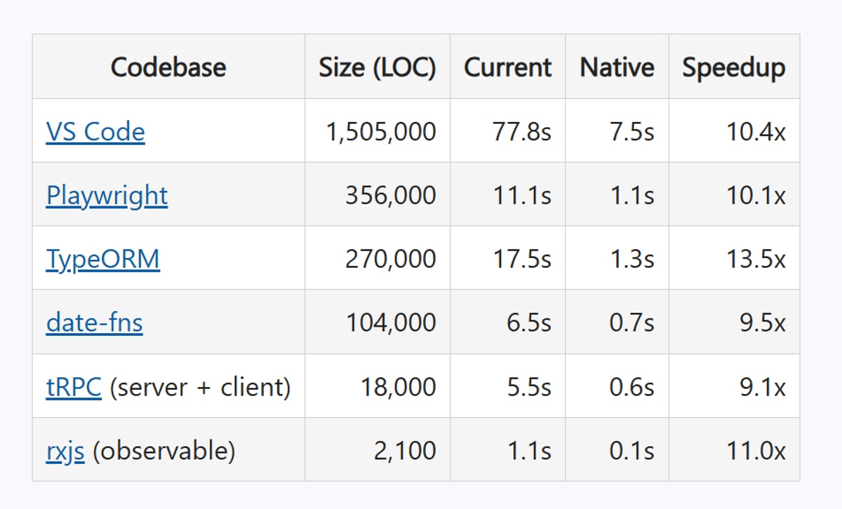Open the tRPC link
842x509 pixels.
pyautogui.click(x=74, y=386)
